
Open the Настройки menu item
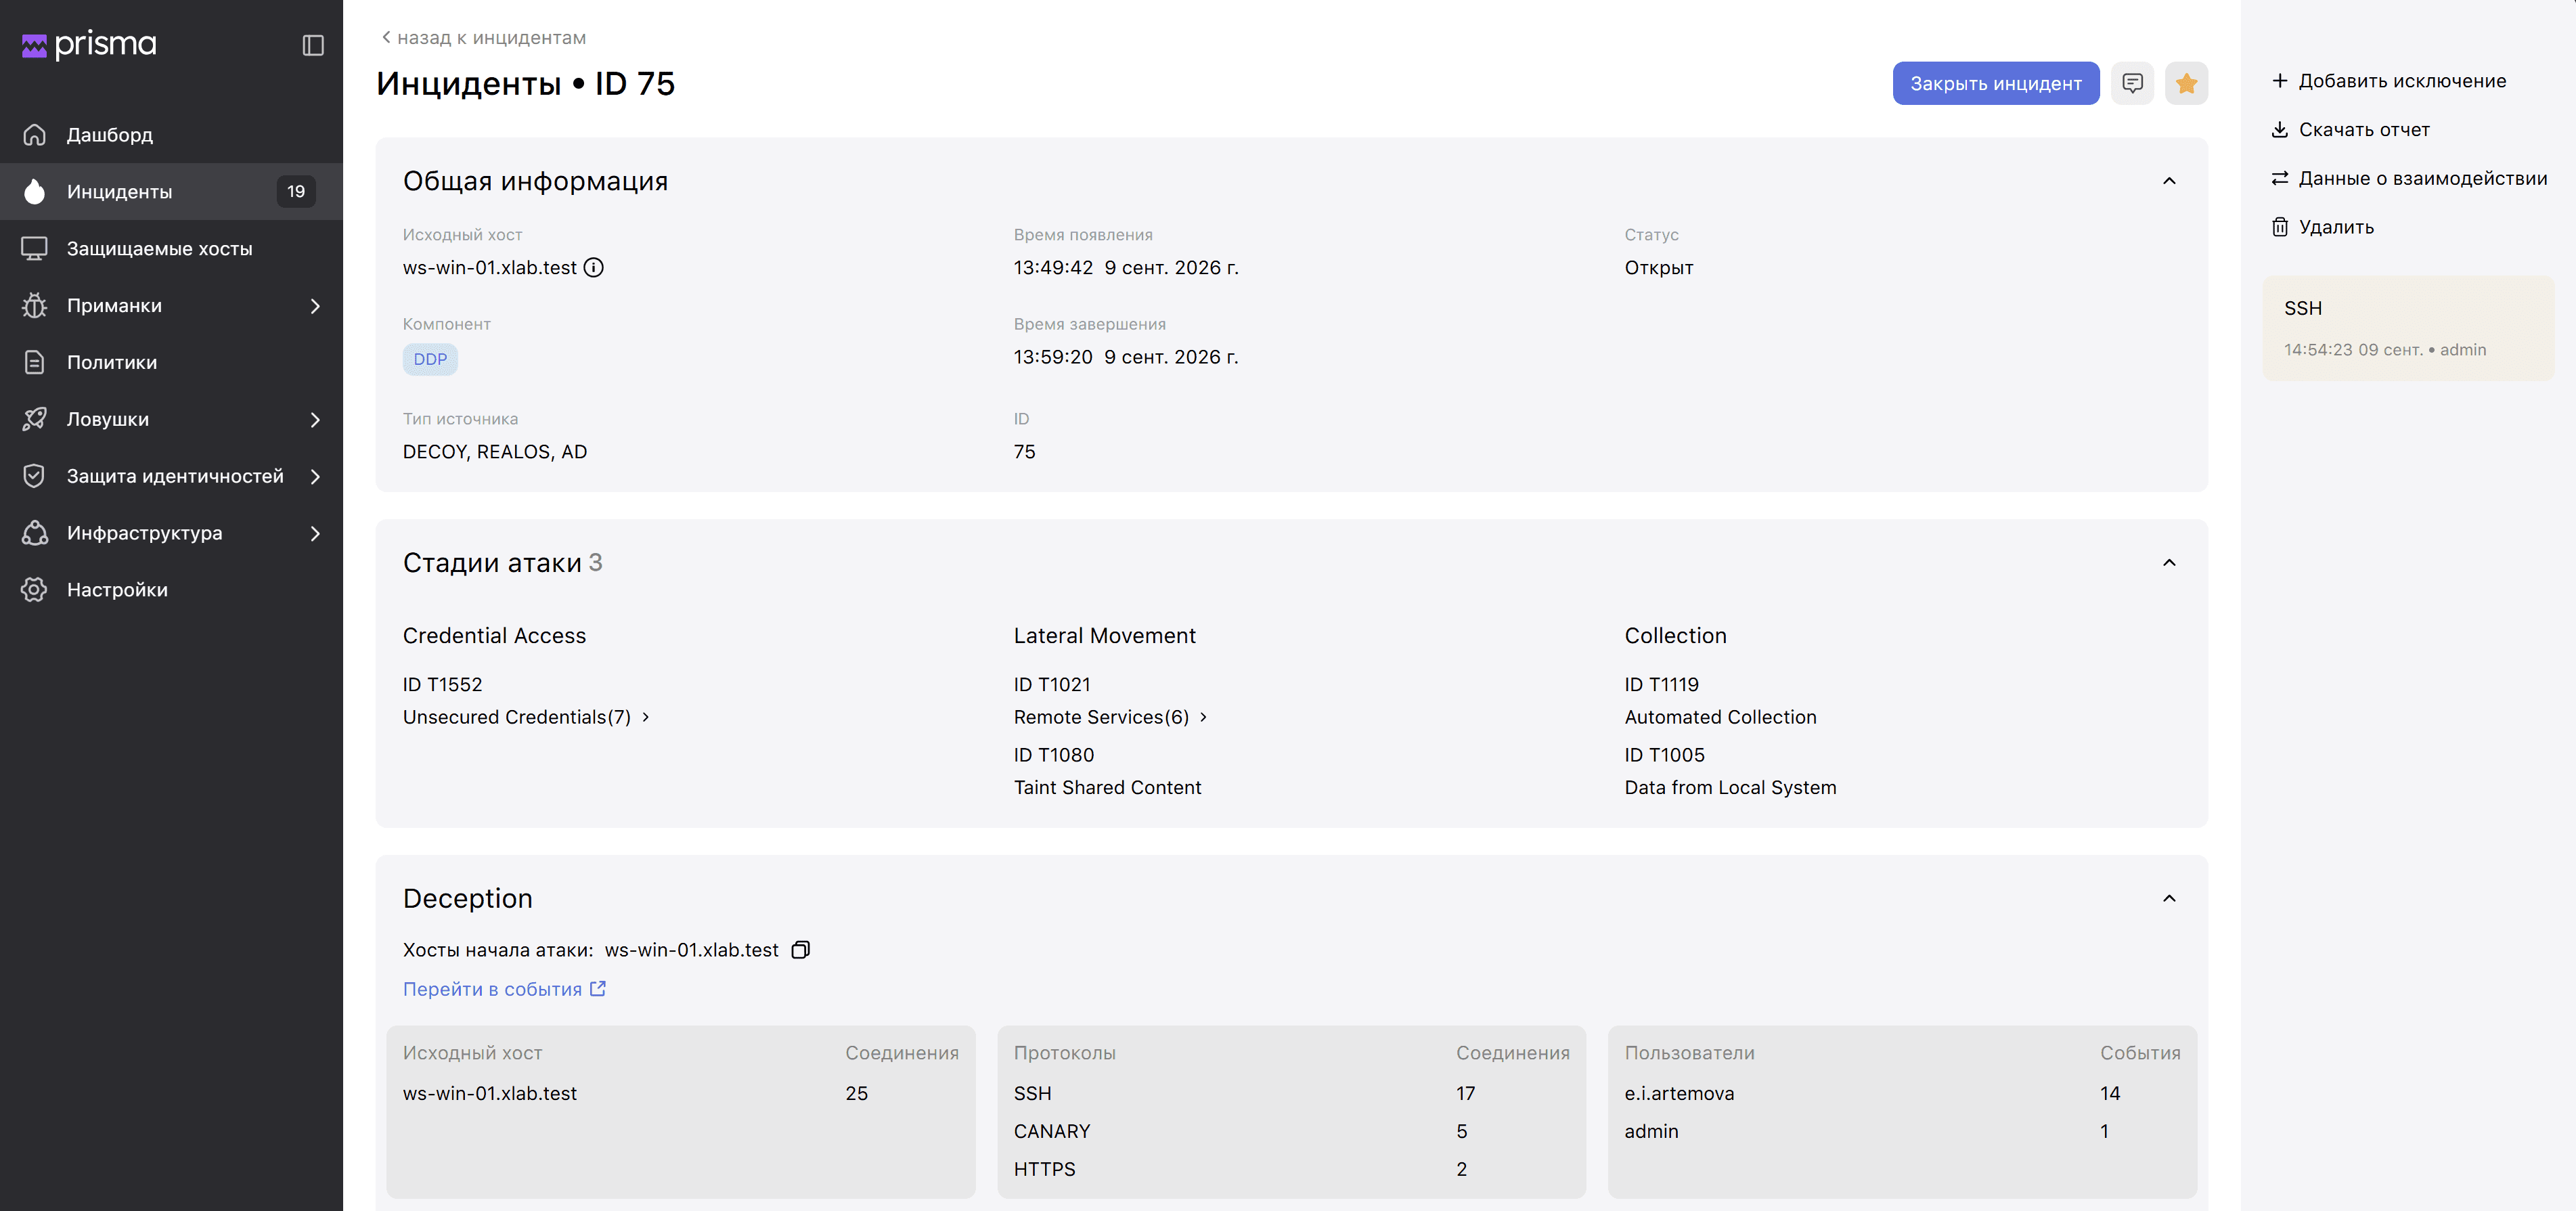pyautogui.click(x=171, y=590)
